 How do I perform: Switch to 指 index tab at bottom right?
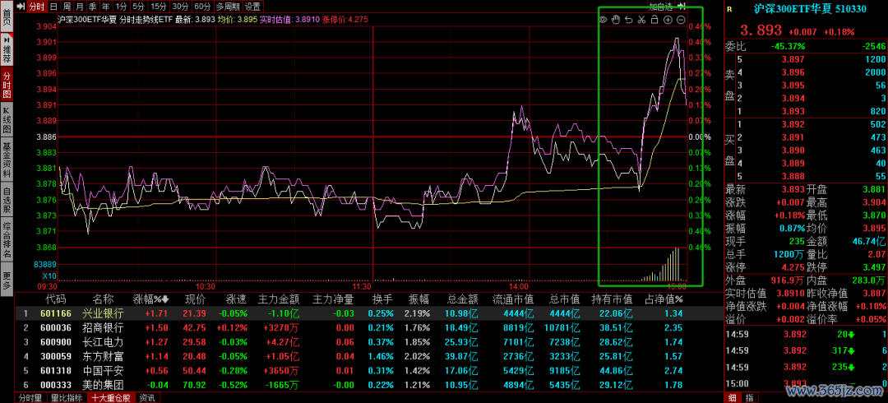(x=749, y=398)
